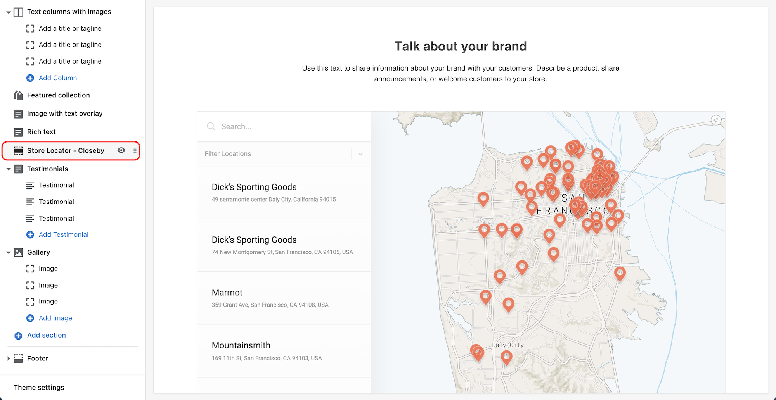Click Add Testimonial link
The width and height of the screenshot is (776, 400).
coord(64,234)
